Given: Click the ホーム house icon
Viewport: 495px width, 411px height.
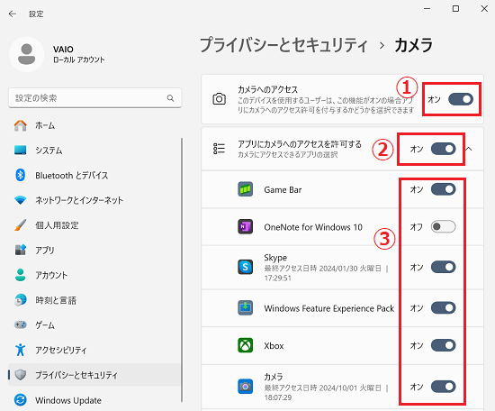Looking at the screenshot, I should [x=21, y=125].
